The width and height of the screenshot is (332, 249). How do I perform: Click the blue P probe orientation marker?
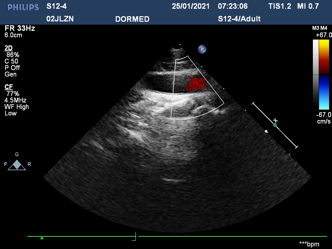tap(202, 49)
